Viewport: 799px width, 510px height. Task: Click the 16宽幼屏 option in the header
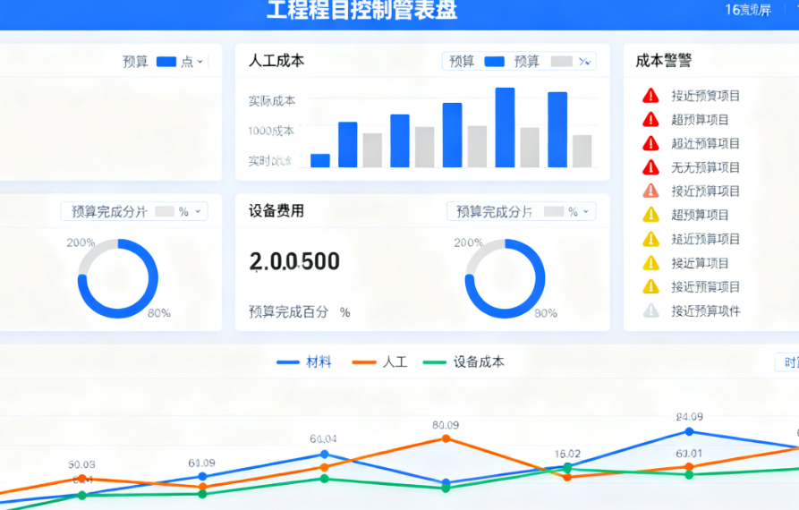click(x=748, y=10)
